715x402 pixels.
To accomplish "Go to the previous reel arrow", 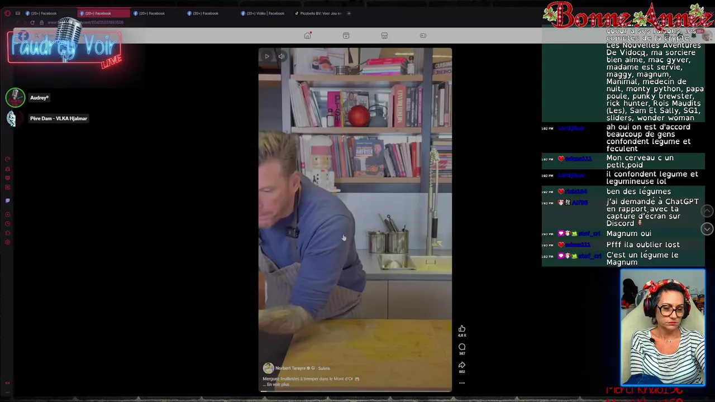I will [x=707, y=211].
